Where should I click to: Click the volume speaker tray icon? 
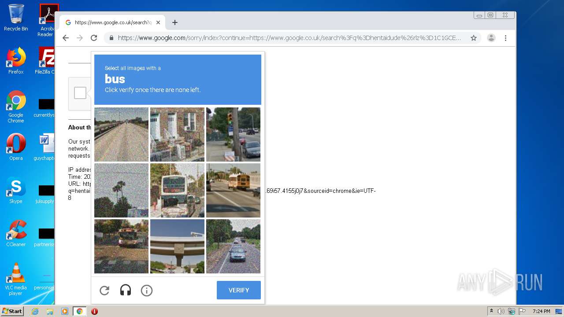(x=501, y=311)
